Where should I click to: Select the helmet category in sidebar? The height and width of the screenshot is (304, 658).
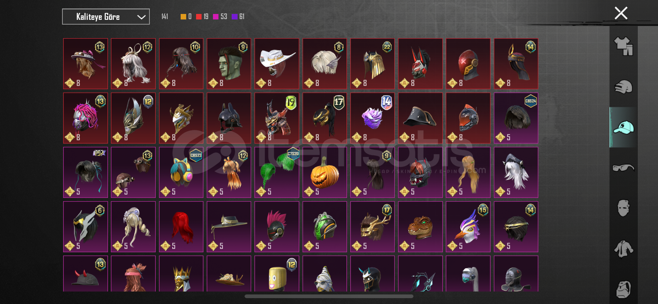pyautogui.click(x=623, y=87)
